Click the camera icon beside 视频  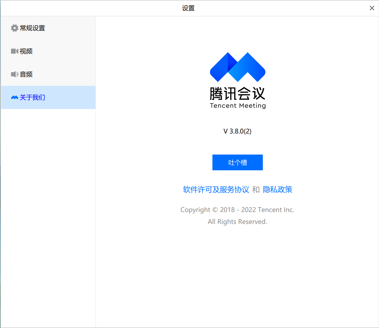[14, 51]
